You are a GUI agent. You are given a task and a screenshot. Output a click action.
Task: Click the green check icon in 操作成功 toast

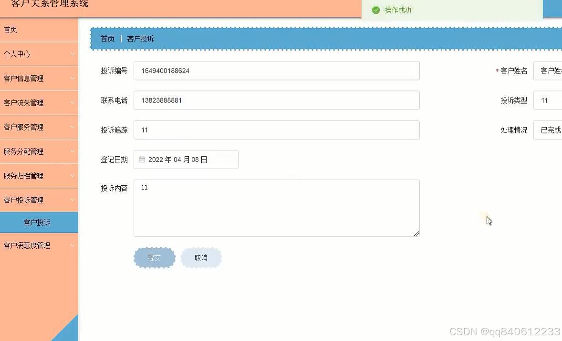pos(376,10)
